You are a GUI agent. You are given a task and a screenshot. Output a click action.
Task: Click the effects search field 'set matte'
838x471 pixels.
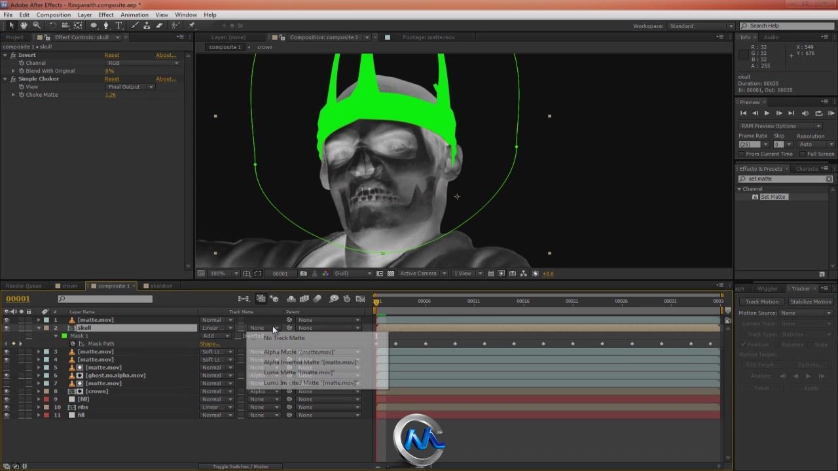[x=785, y=179]
